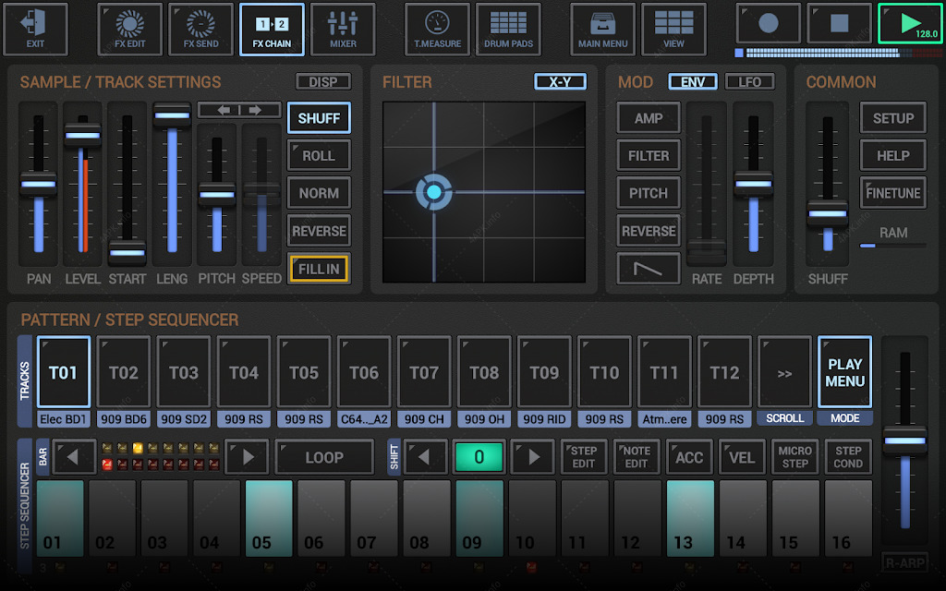Toggle sequencer step 01
Image resolution: width=946 pixels, height=591 pixels.
click(60, 518)
